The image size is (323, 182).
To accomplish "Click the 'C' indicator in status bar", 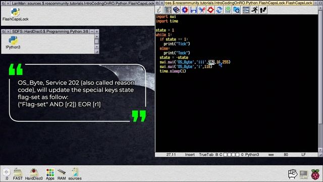I will pyautogui.click(x=221, y=155).
